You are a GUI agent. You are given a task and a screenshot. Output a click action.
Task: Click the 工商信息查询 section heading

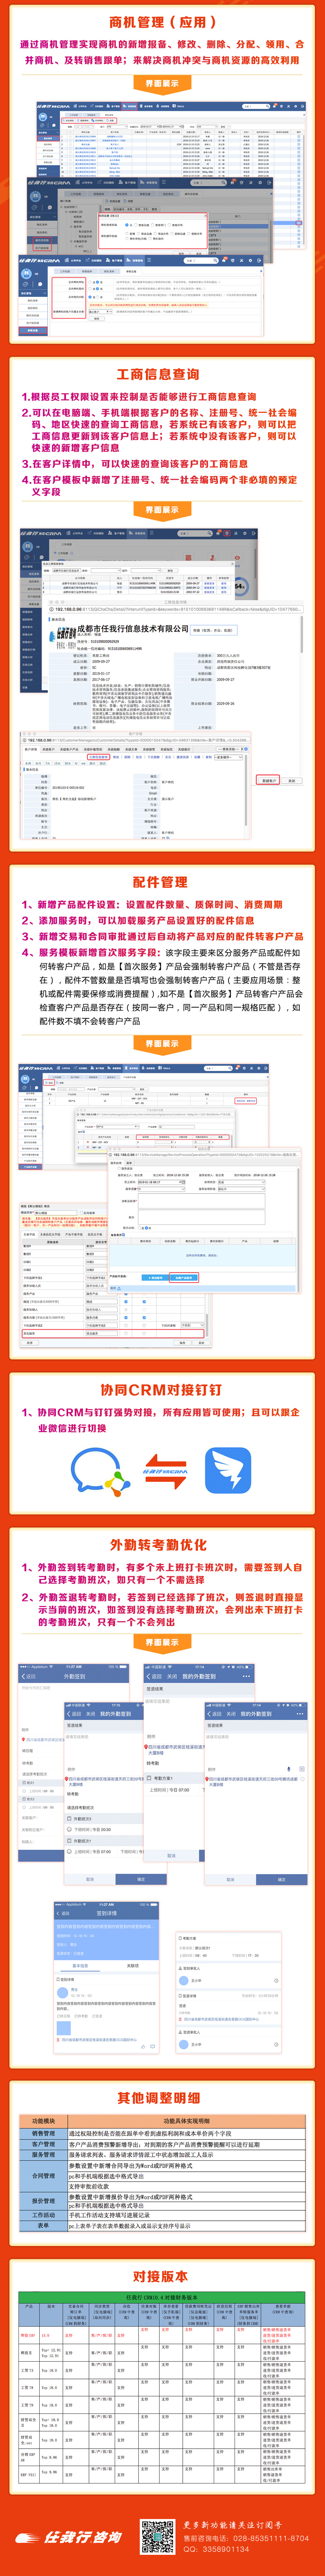pos(159,374)
